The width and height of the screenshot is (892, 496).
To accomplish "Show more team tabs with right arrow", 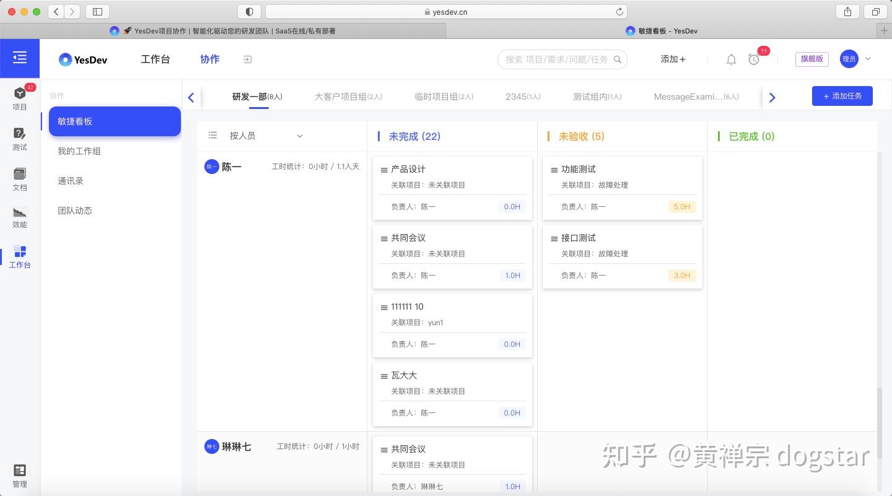I will (772, 97).
